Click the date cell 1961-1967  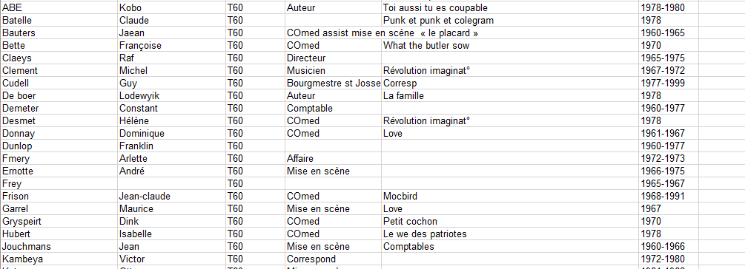(668, 133)
